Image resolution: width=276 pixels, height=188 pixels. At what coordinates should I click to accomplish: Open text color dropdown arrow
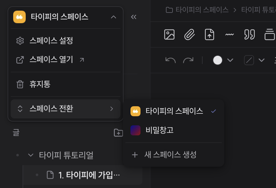(230, 60)
